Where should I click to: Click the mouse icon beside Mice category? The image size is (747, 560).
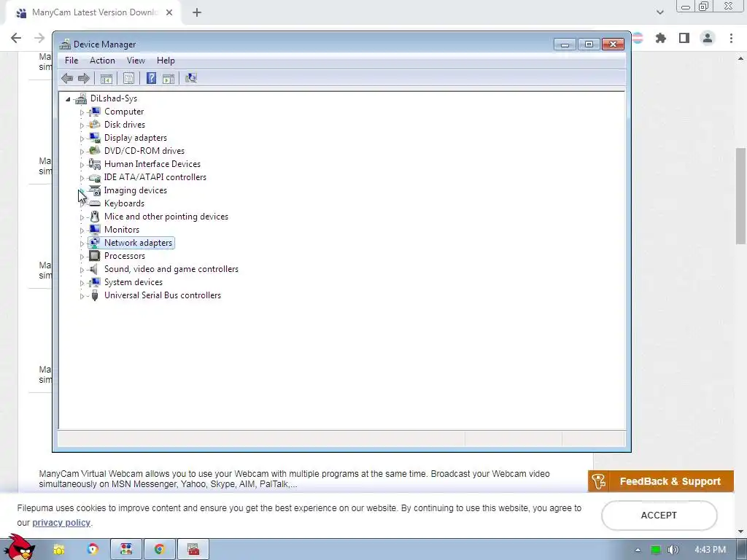(94, 217)
